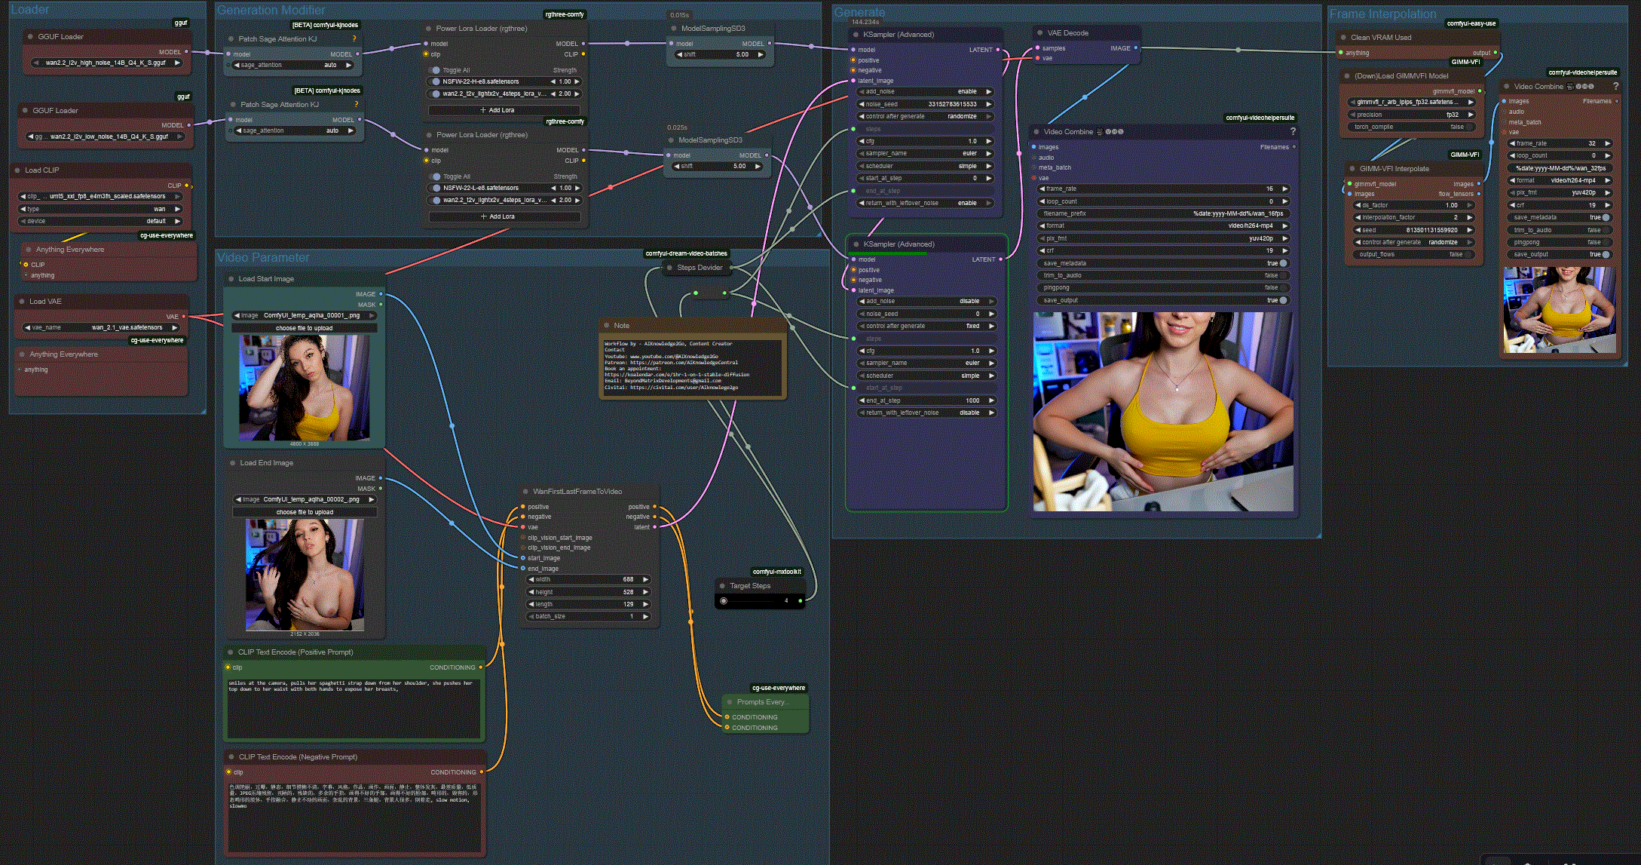Screen dimensions: 1641x865
Task: Click the Note node title dot
Action: point(606,326)
